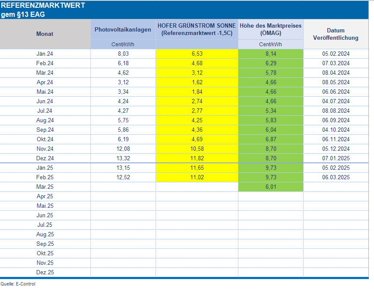Screen dimensions: 374x289
Task: Click the Dez.25 month cell
Action: tap(45, 272)
